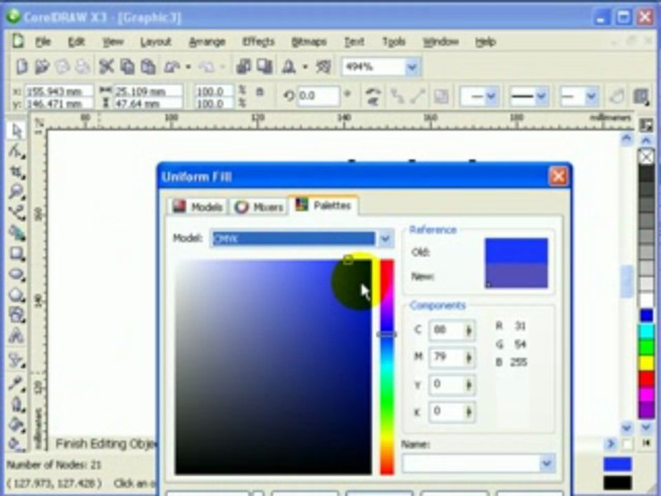Click the Undo arrow icon
This screenshot has width=661, height=496.
[171, 67]
